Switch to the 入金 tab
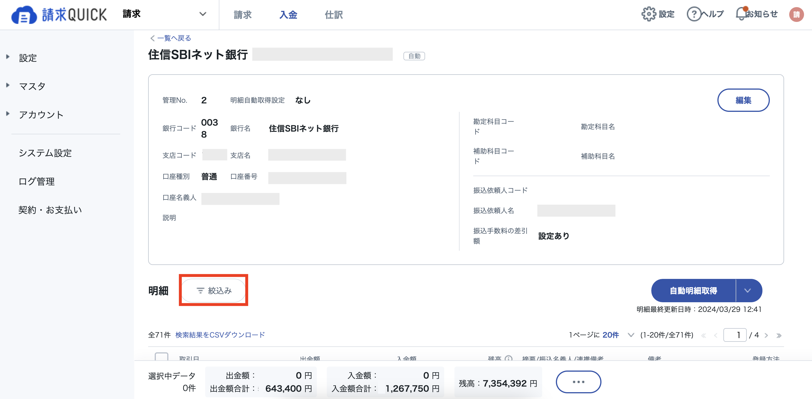This screenshot has width=812, height=399. (288, 15)
